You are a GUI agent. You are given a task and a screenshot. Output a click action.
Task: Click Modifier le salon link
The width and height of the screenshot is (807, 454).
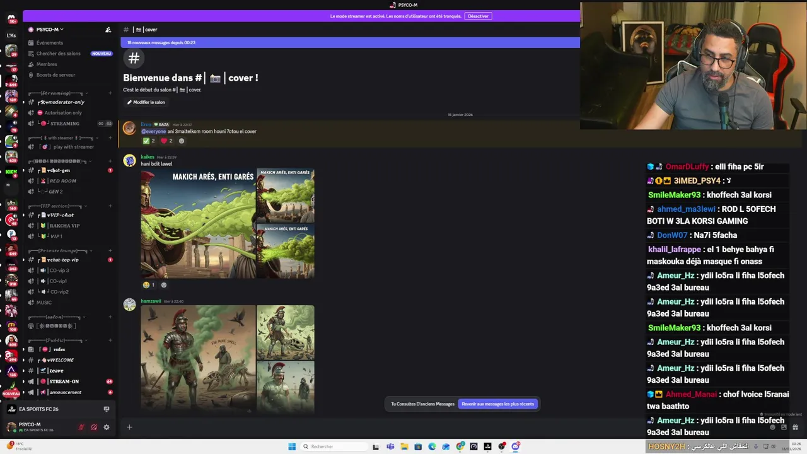[146, 102]
